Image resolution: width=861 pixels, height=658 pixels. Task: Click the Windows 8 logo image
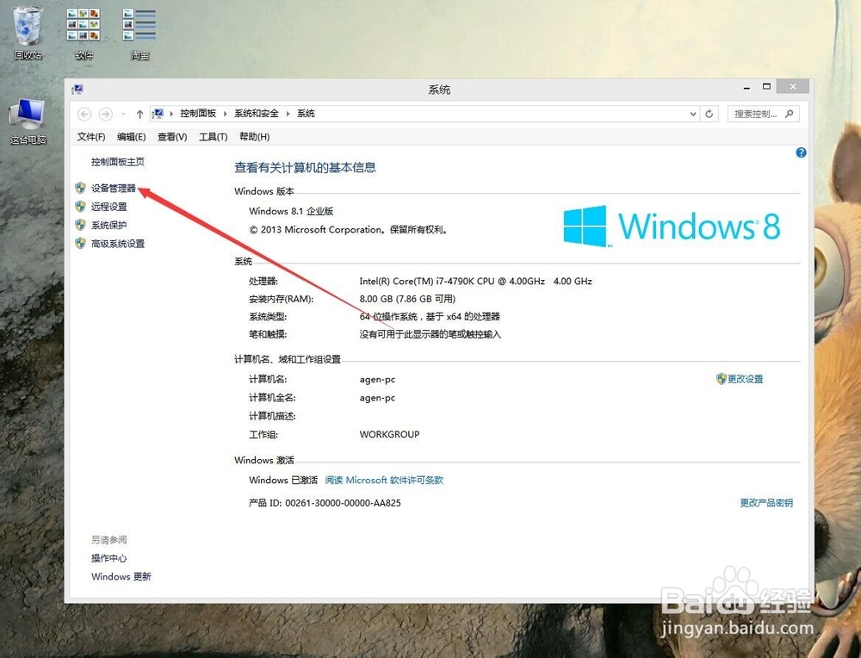click(x=672, y=226)
